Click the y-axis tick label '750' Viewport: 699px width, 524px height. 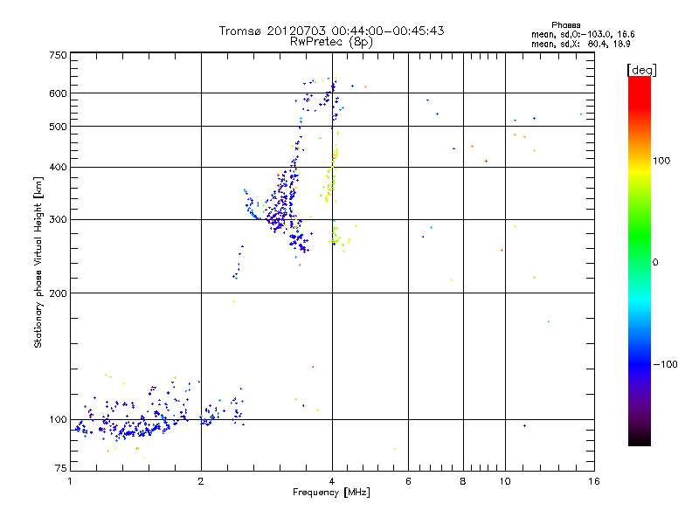[58, 55]
